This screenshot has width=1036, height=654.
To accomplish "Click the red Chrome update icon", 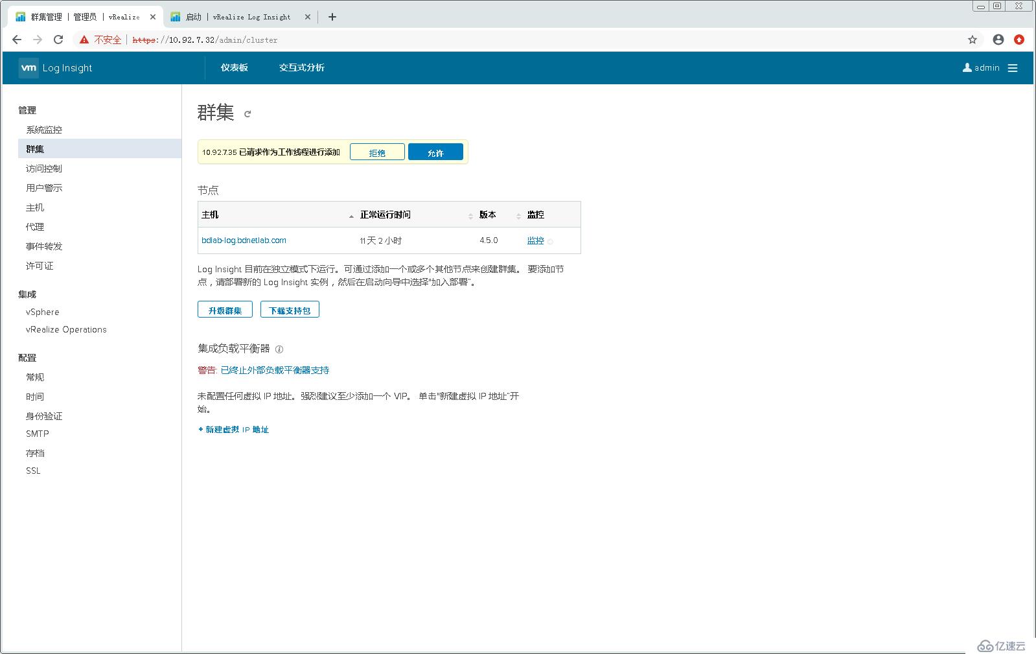I will click(1019, 40).
